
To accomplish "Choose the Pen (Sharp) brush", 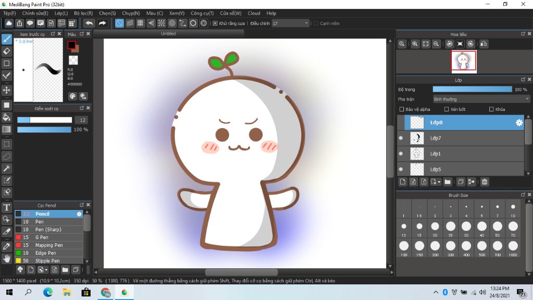I will click(x=48, y=230).
